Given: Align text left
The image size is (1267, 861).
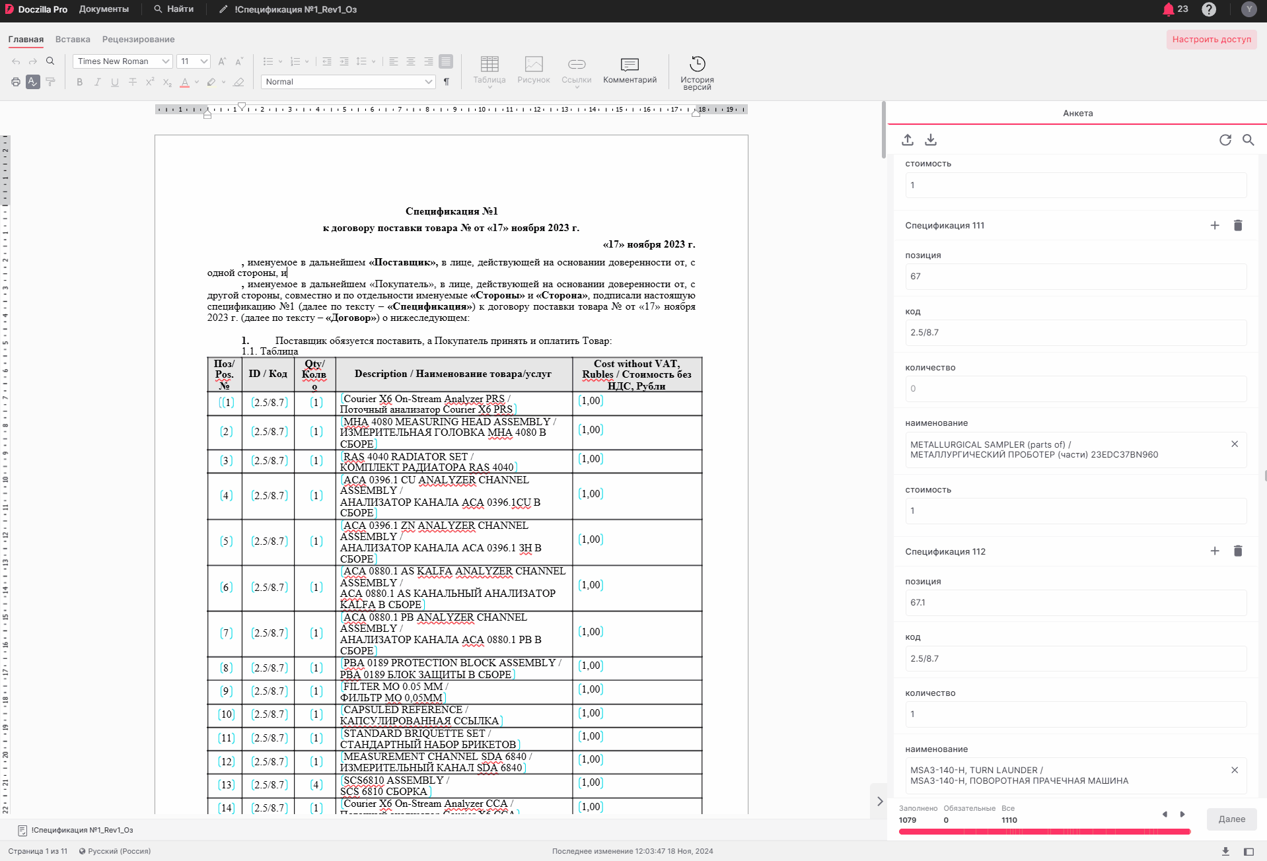Looking at the screenshot, I should pos(394,61).
